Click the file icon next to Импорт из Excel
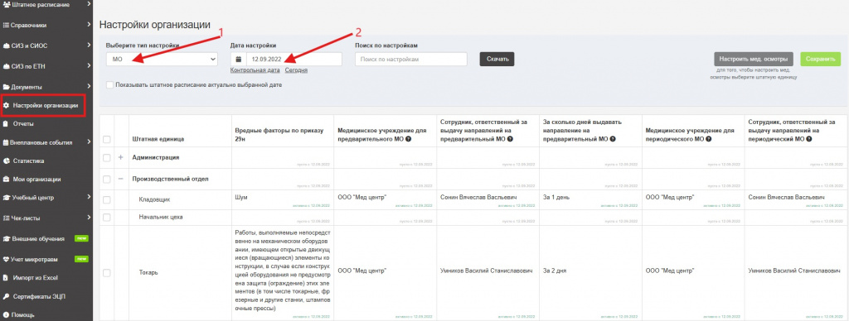Viewport: 849px width, 321px height. tap(6, 278)
